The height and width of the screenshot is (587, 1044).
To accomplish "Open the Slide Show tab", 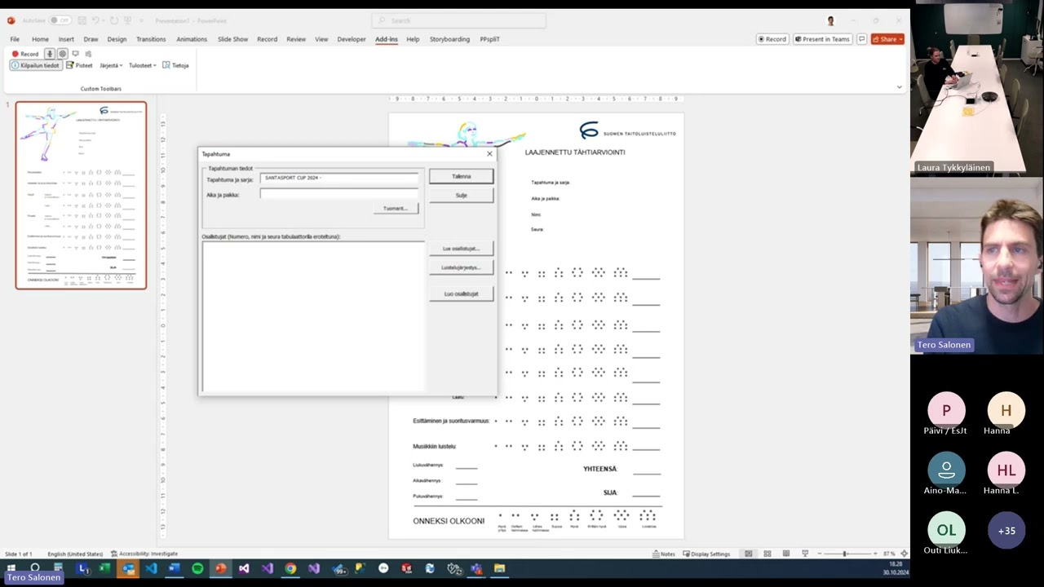I will tap(232, 39).
